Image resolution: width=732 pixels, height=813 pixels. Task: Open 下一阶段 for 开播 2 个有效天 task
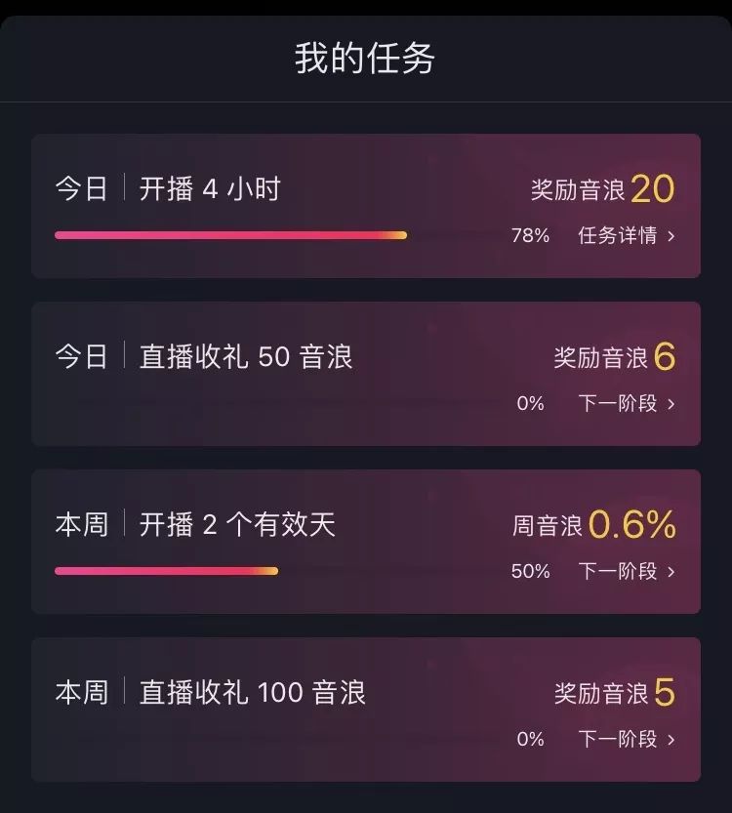pyautogui.click(x=618, y=571)
